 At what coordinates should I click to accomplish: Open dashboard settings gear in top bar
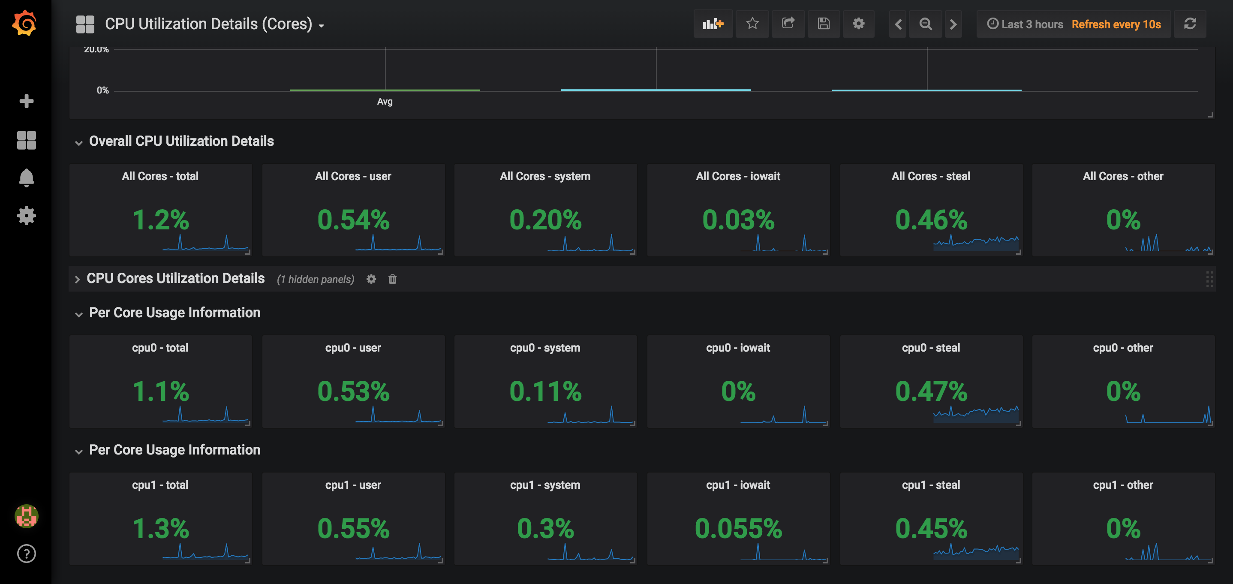(859, 24)
